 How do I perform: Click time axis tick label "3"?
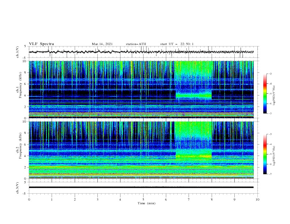tap(97, 199)
